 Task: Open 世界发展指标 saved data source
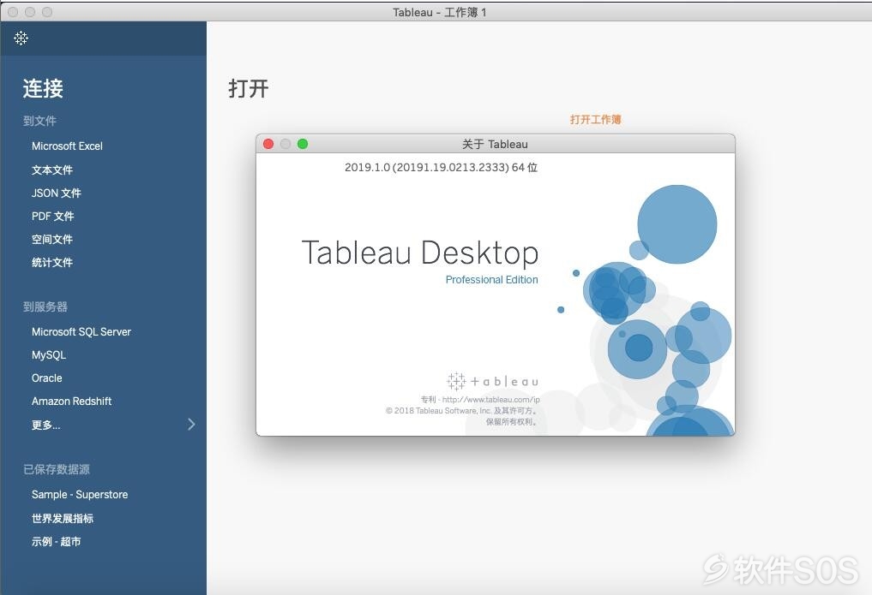click(x=63, y=519)
